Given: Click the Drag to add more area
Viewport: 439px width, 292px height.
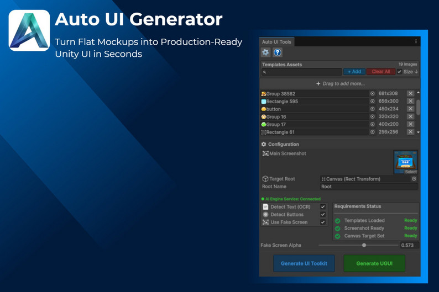Looking at the screenshot, I should point(340,83).
